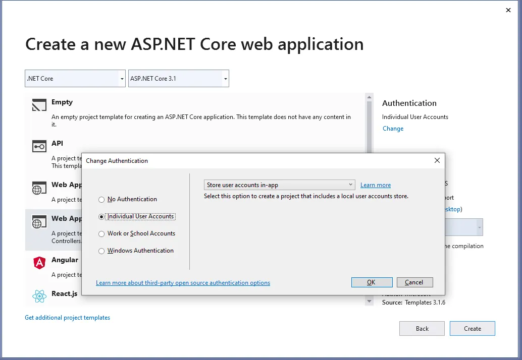Open the ASP.NET Core 3.1 version dropdown
The image size is (522, 360).
click(178, 78)
